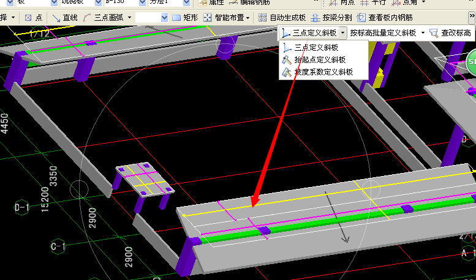The width and height of the screenshot is (476, 280).
Task: Pick the 矩形 rectangle tool
Action: click(x=185, y=18)
